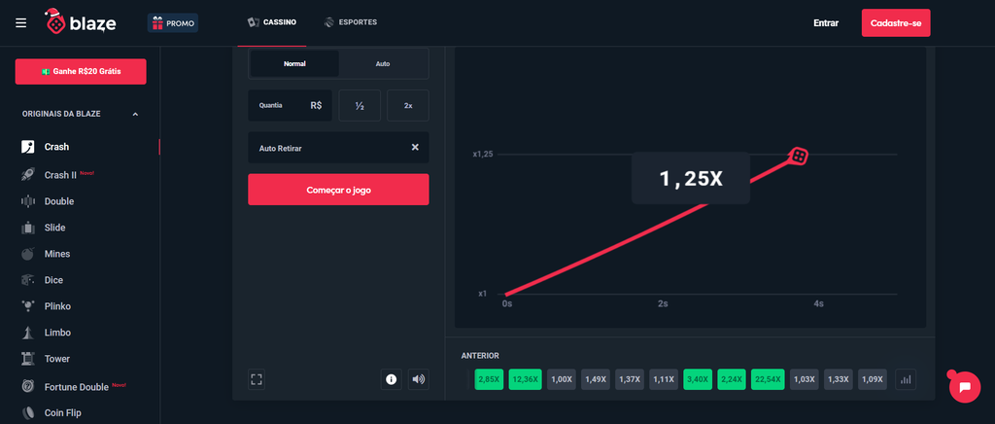Click the Fortune Double icon

(28, 386)
